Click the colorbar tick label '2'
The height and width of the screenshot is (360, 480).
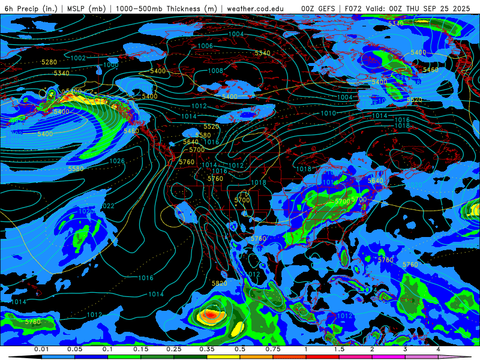(x=372, y=349)
